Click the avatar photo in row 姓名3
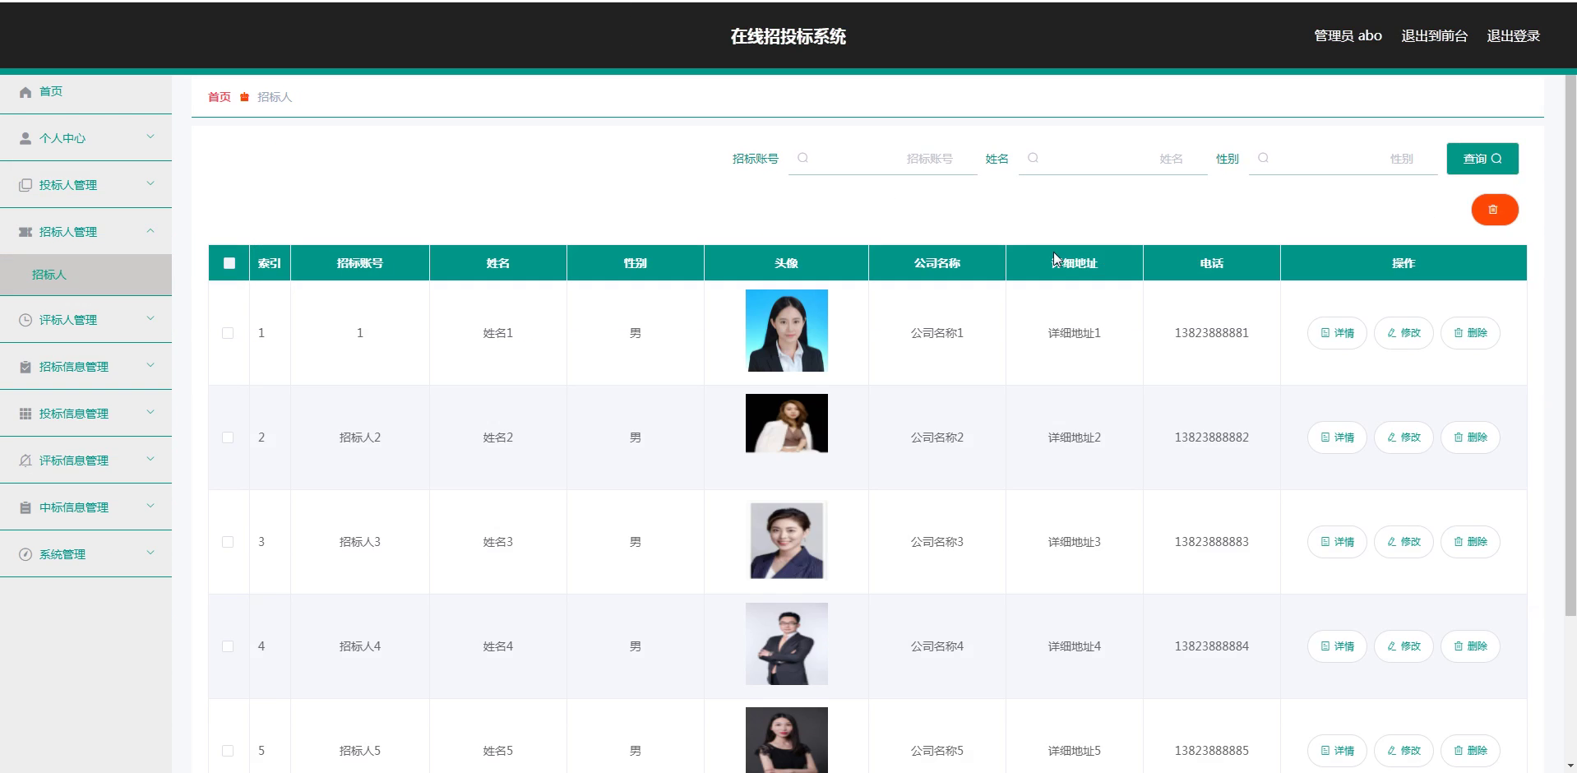1577x773 pixels. point(787,540)
